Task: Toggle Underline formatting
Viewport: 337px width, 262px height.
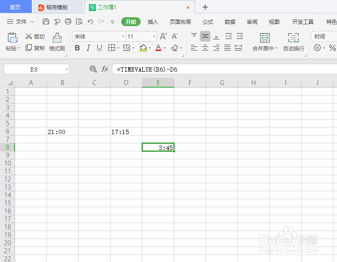Action: tap(100, 48)
